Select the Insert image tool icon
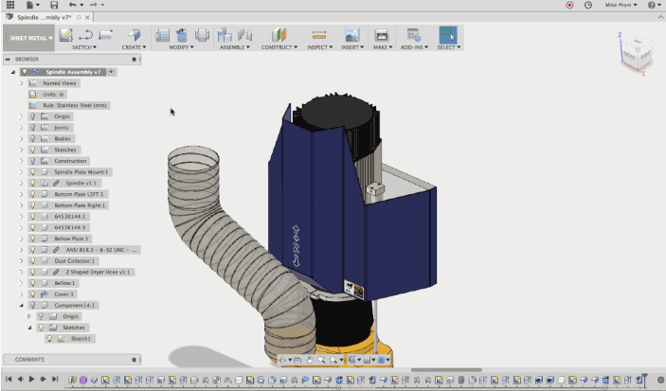The image size is (666, 391). 351,35
